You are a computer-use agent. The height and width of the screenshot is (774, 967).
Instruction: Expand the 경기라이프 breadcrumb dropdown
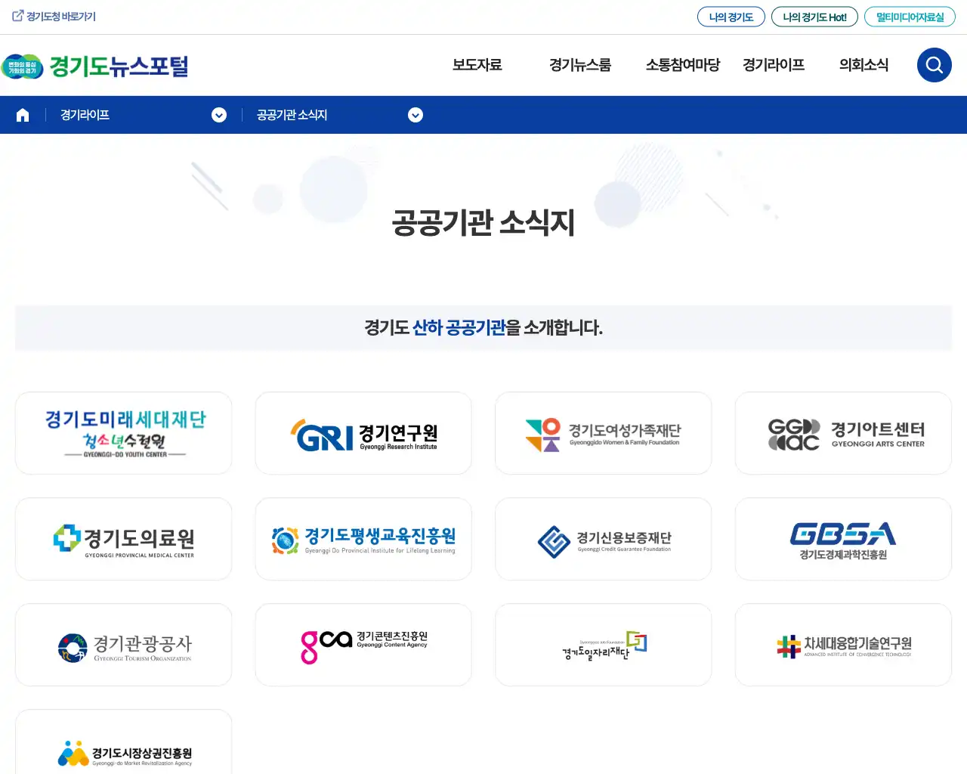coord(219,115)
